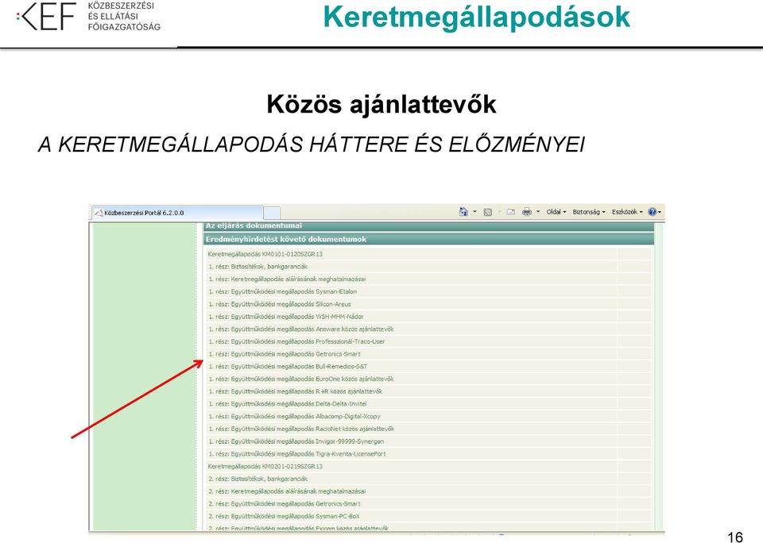The image size is (763, 543).
Task: Open Együttműködési megállapodás Delta-Delta-Invitel
Action: 288,404
